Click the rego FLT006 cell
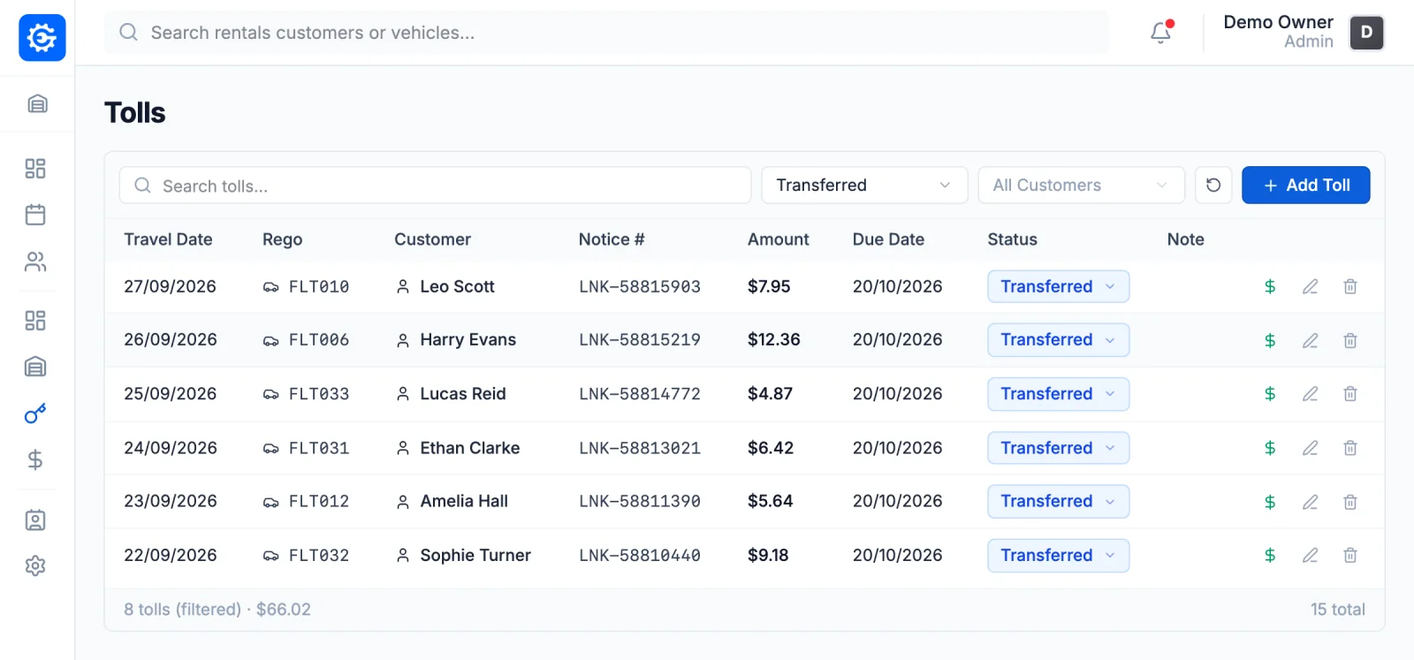This screenshot has width=1414, height=660. click(x=319, y=340)
